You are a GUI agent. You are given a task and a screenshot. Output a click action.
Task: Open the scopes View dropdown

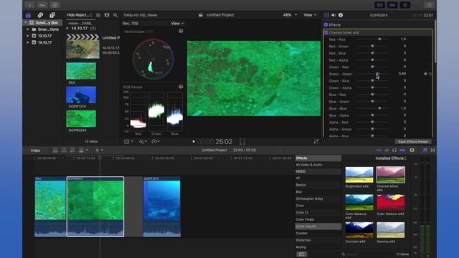[x=177, y=24]
